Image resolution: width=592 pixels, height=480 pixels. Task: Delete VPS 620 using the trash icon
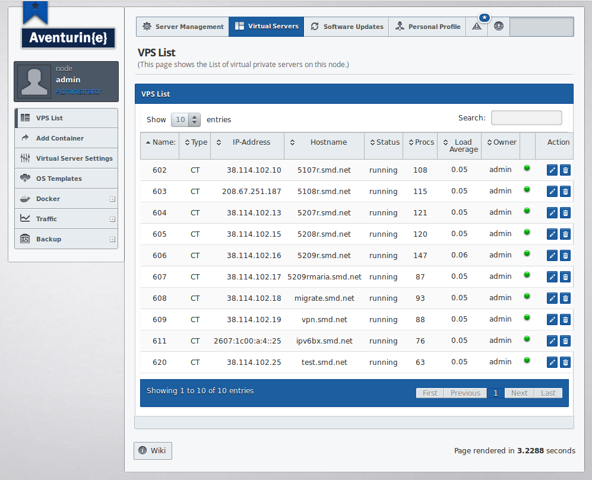click(565, 363)
